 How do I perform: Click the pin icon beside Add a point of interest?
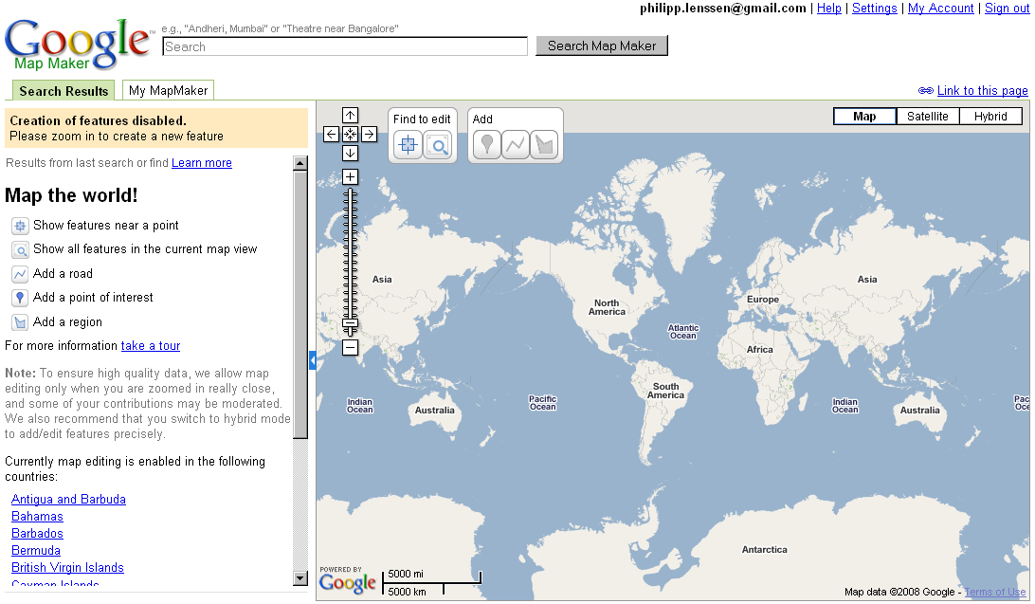point(20,298)
